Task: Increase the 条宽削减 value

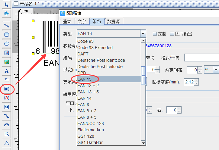Action: pos(200,68)
